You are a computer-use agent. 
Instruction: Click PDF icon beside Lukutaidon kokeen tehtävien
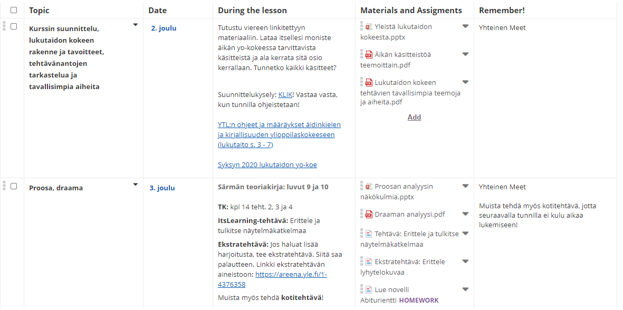coord(369,82)
